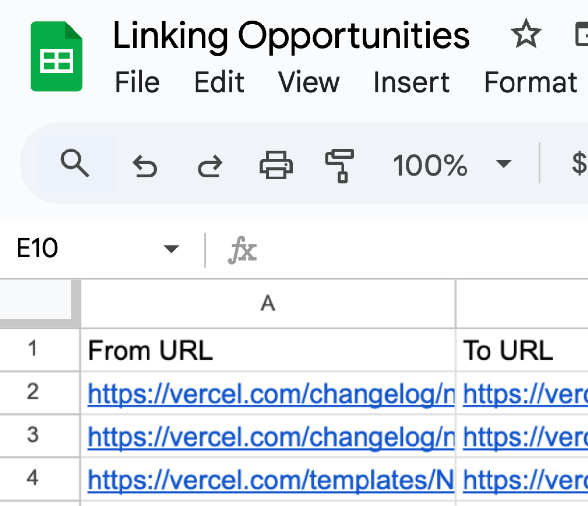Open the vercel changelog link in row 2
This screenshot has height=506, width=588.
[x=270, y=393]
